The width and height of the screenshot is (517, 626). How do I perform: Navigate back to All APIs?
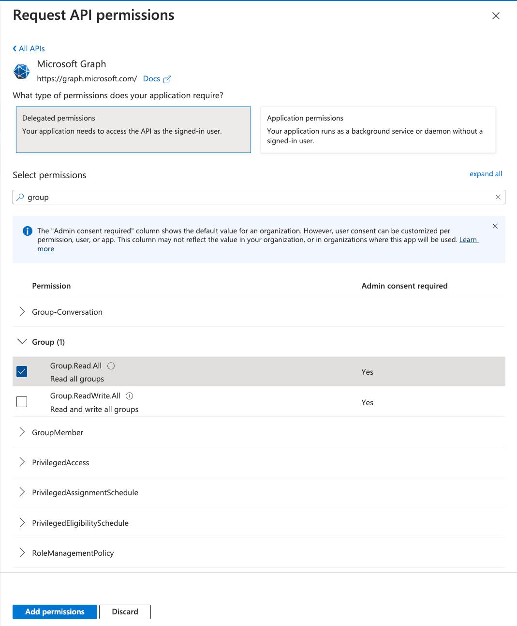tap(29, 48)
